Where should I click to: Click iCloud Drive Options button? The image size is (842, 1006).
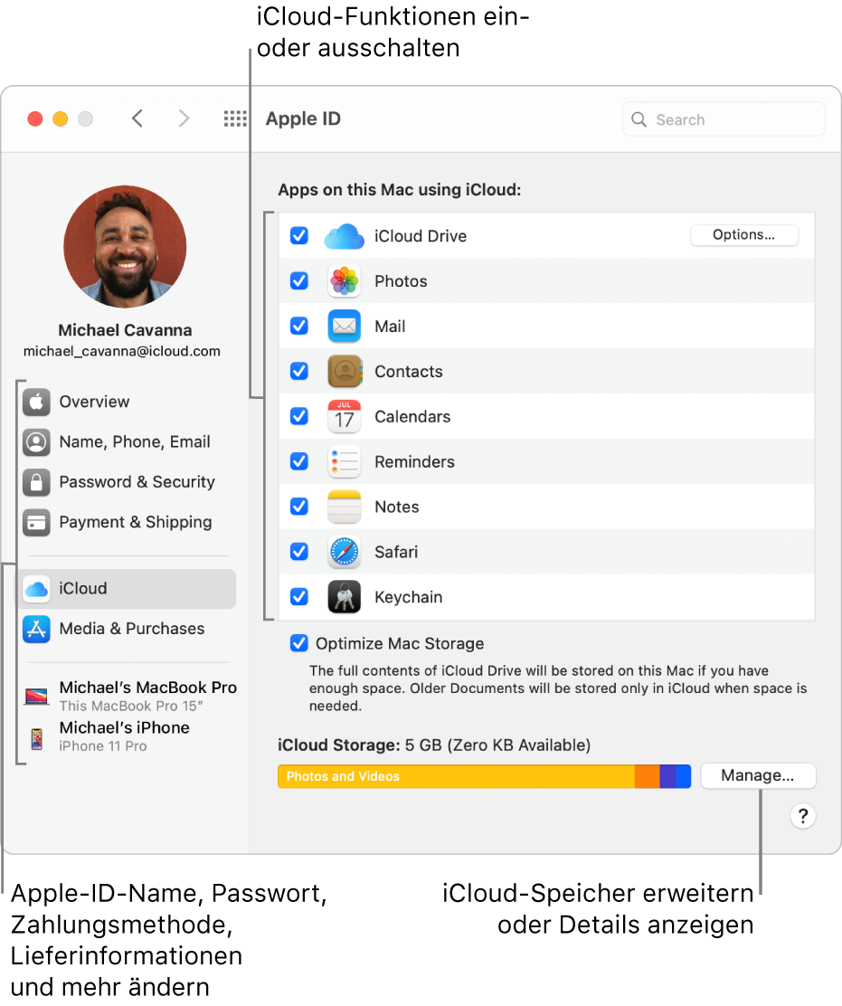744,235
